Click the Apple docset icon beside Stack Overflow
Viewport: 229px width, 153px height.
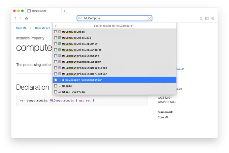click(x=56, y=92)
